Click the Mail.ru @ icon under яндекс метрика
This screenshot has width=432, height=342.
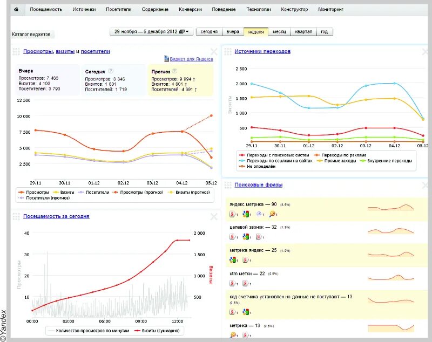[x=259, y=214]
